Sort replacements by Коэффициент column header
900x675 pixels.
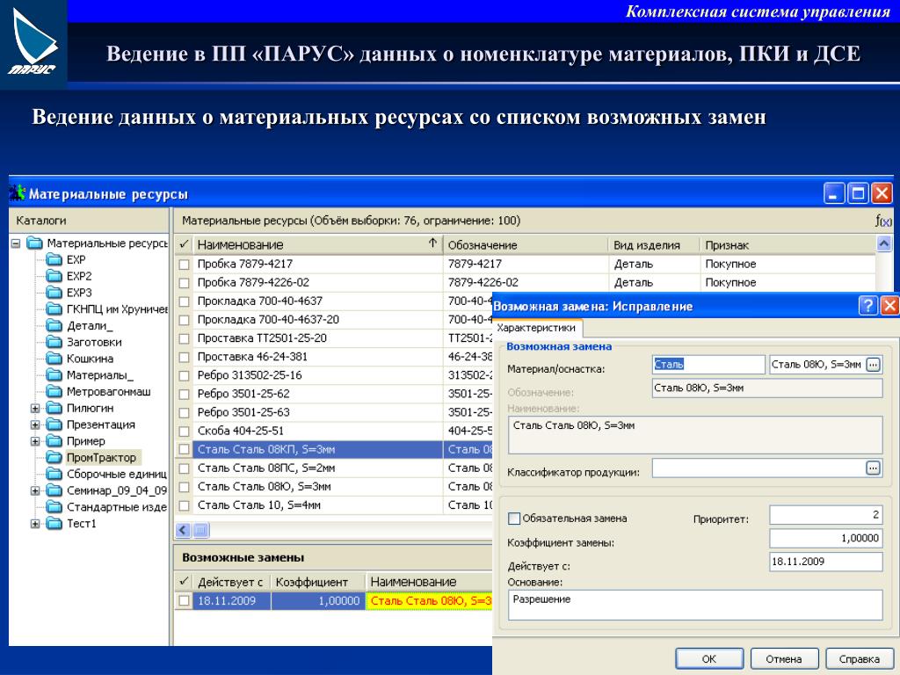tap(318, 582)
